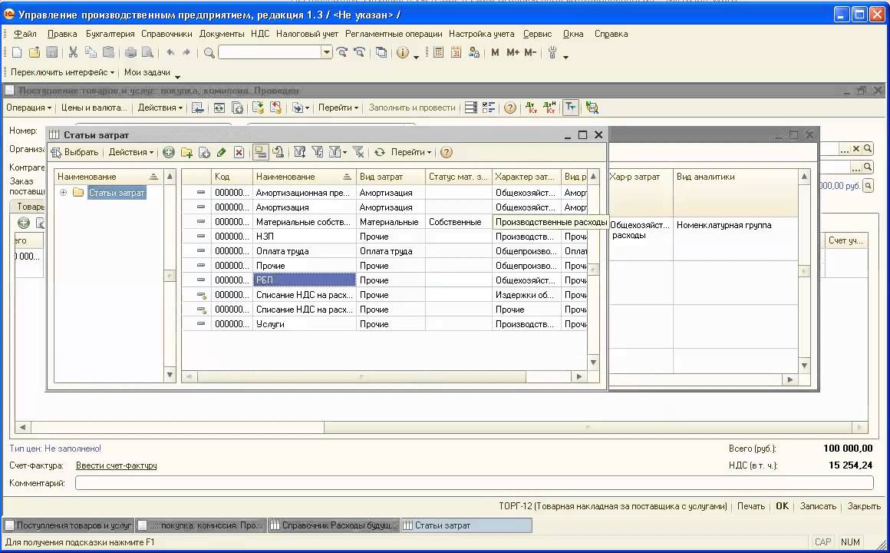890x553 pixels.
Task: Click the main toolbar search text field
Action: pyautogui.click(x=269, y=52)
